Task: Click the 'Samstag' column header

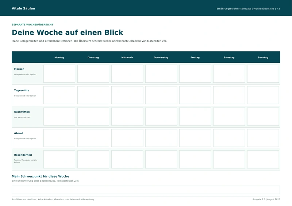Action: (x=229, y=58)
